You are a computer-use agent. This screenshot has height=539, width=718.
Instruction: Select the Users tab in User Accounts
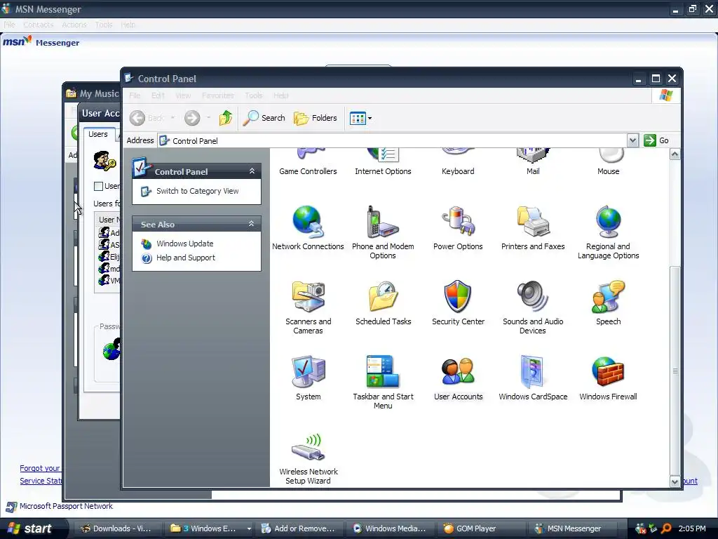click(98, 134)
